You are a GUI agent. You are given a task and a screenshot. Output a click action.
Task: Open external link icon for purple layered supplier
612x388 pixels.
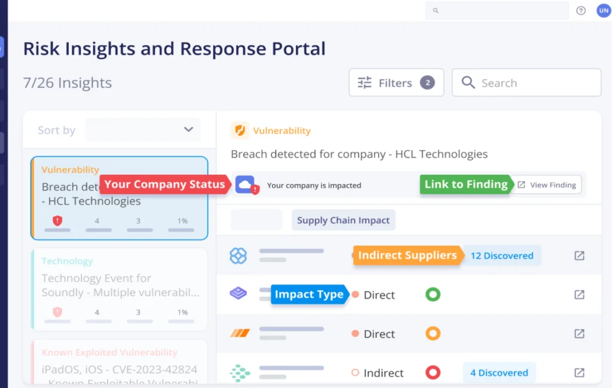coord(579,294)
